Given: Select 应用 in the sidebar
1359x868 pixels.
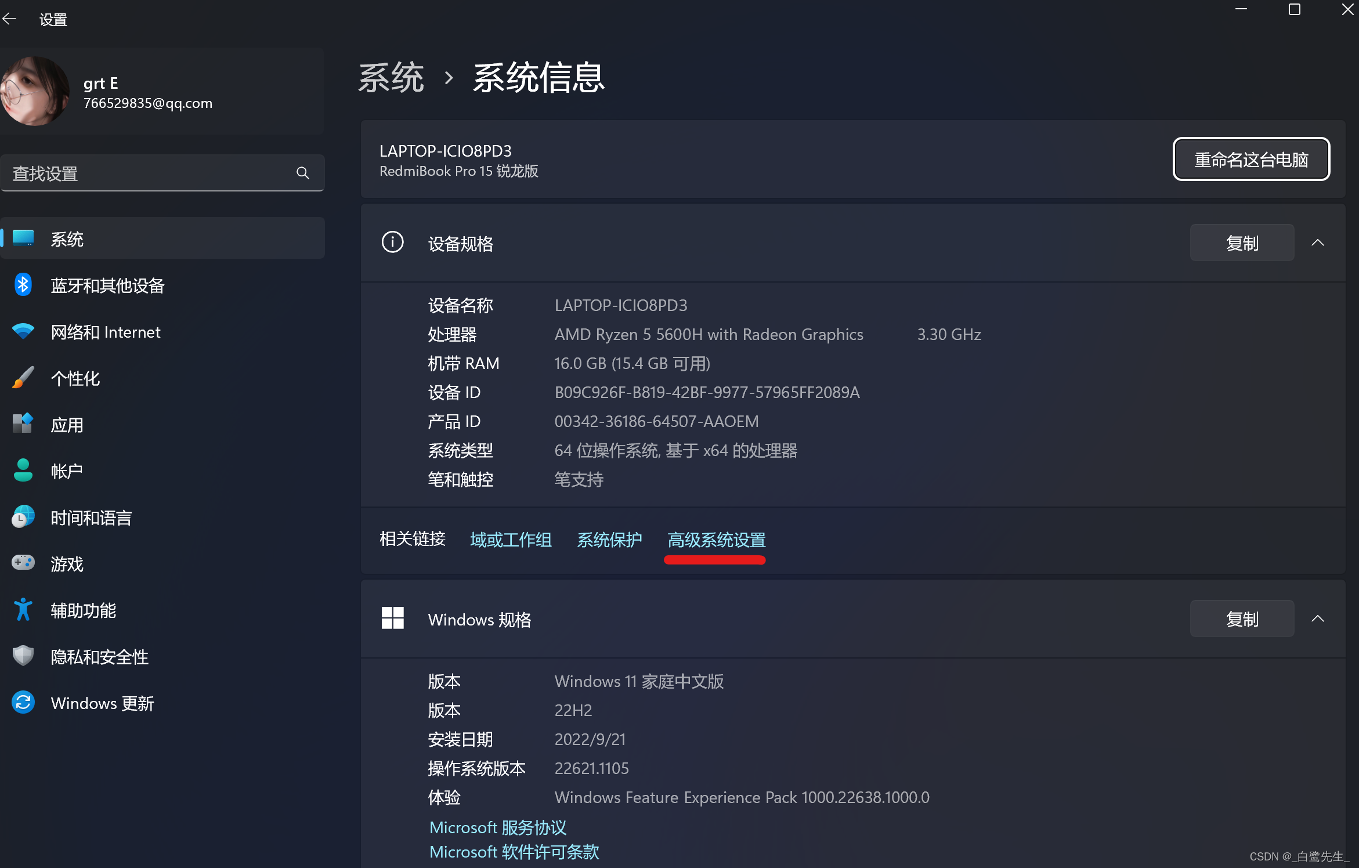Looking at the screenshot, I should [x=162, y=424].
